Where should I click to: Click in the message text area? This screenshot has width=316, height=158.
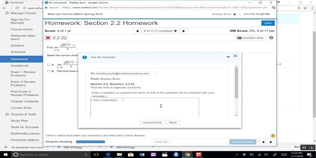click(144, 109)
